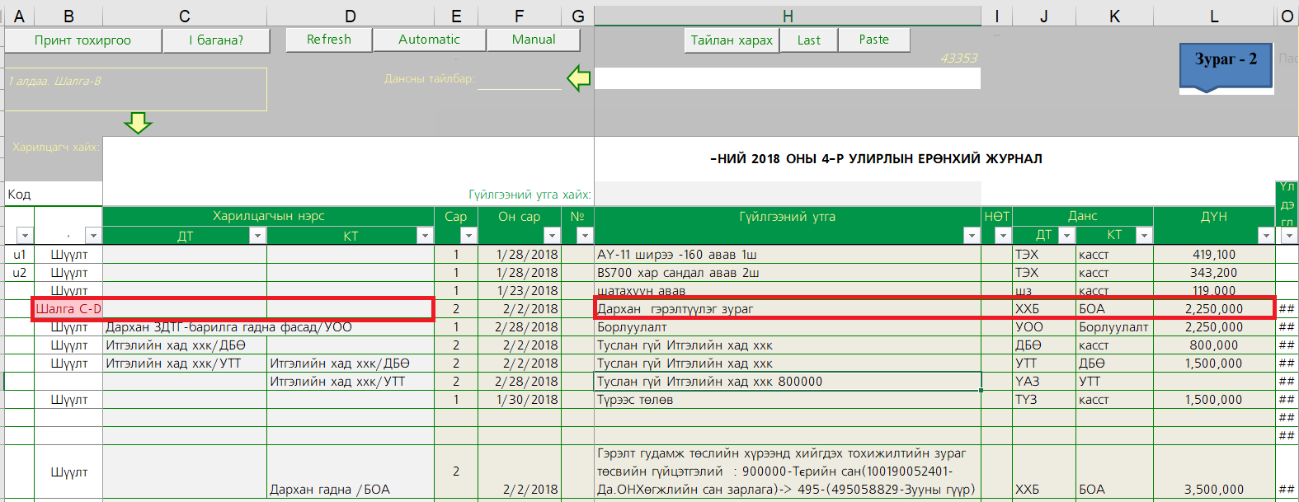Open the ДҮН column filter arrow
1299x502 pixels.
click(1265, 236)
